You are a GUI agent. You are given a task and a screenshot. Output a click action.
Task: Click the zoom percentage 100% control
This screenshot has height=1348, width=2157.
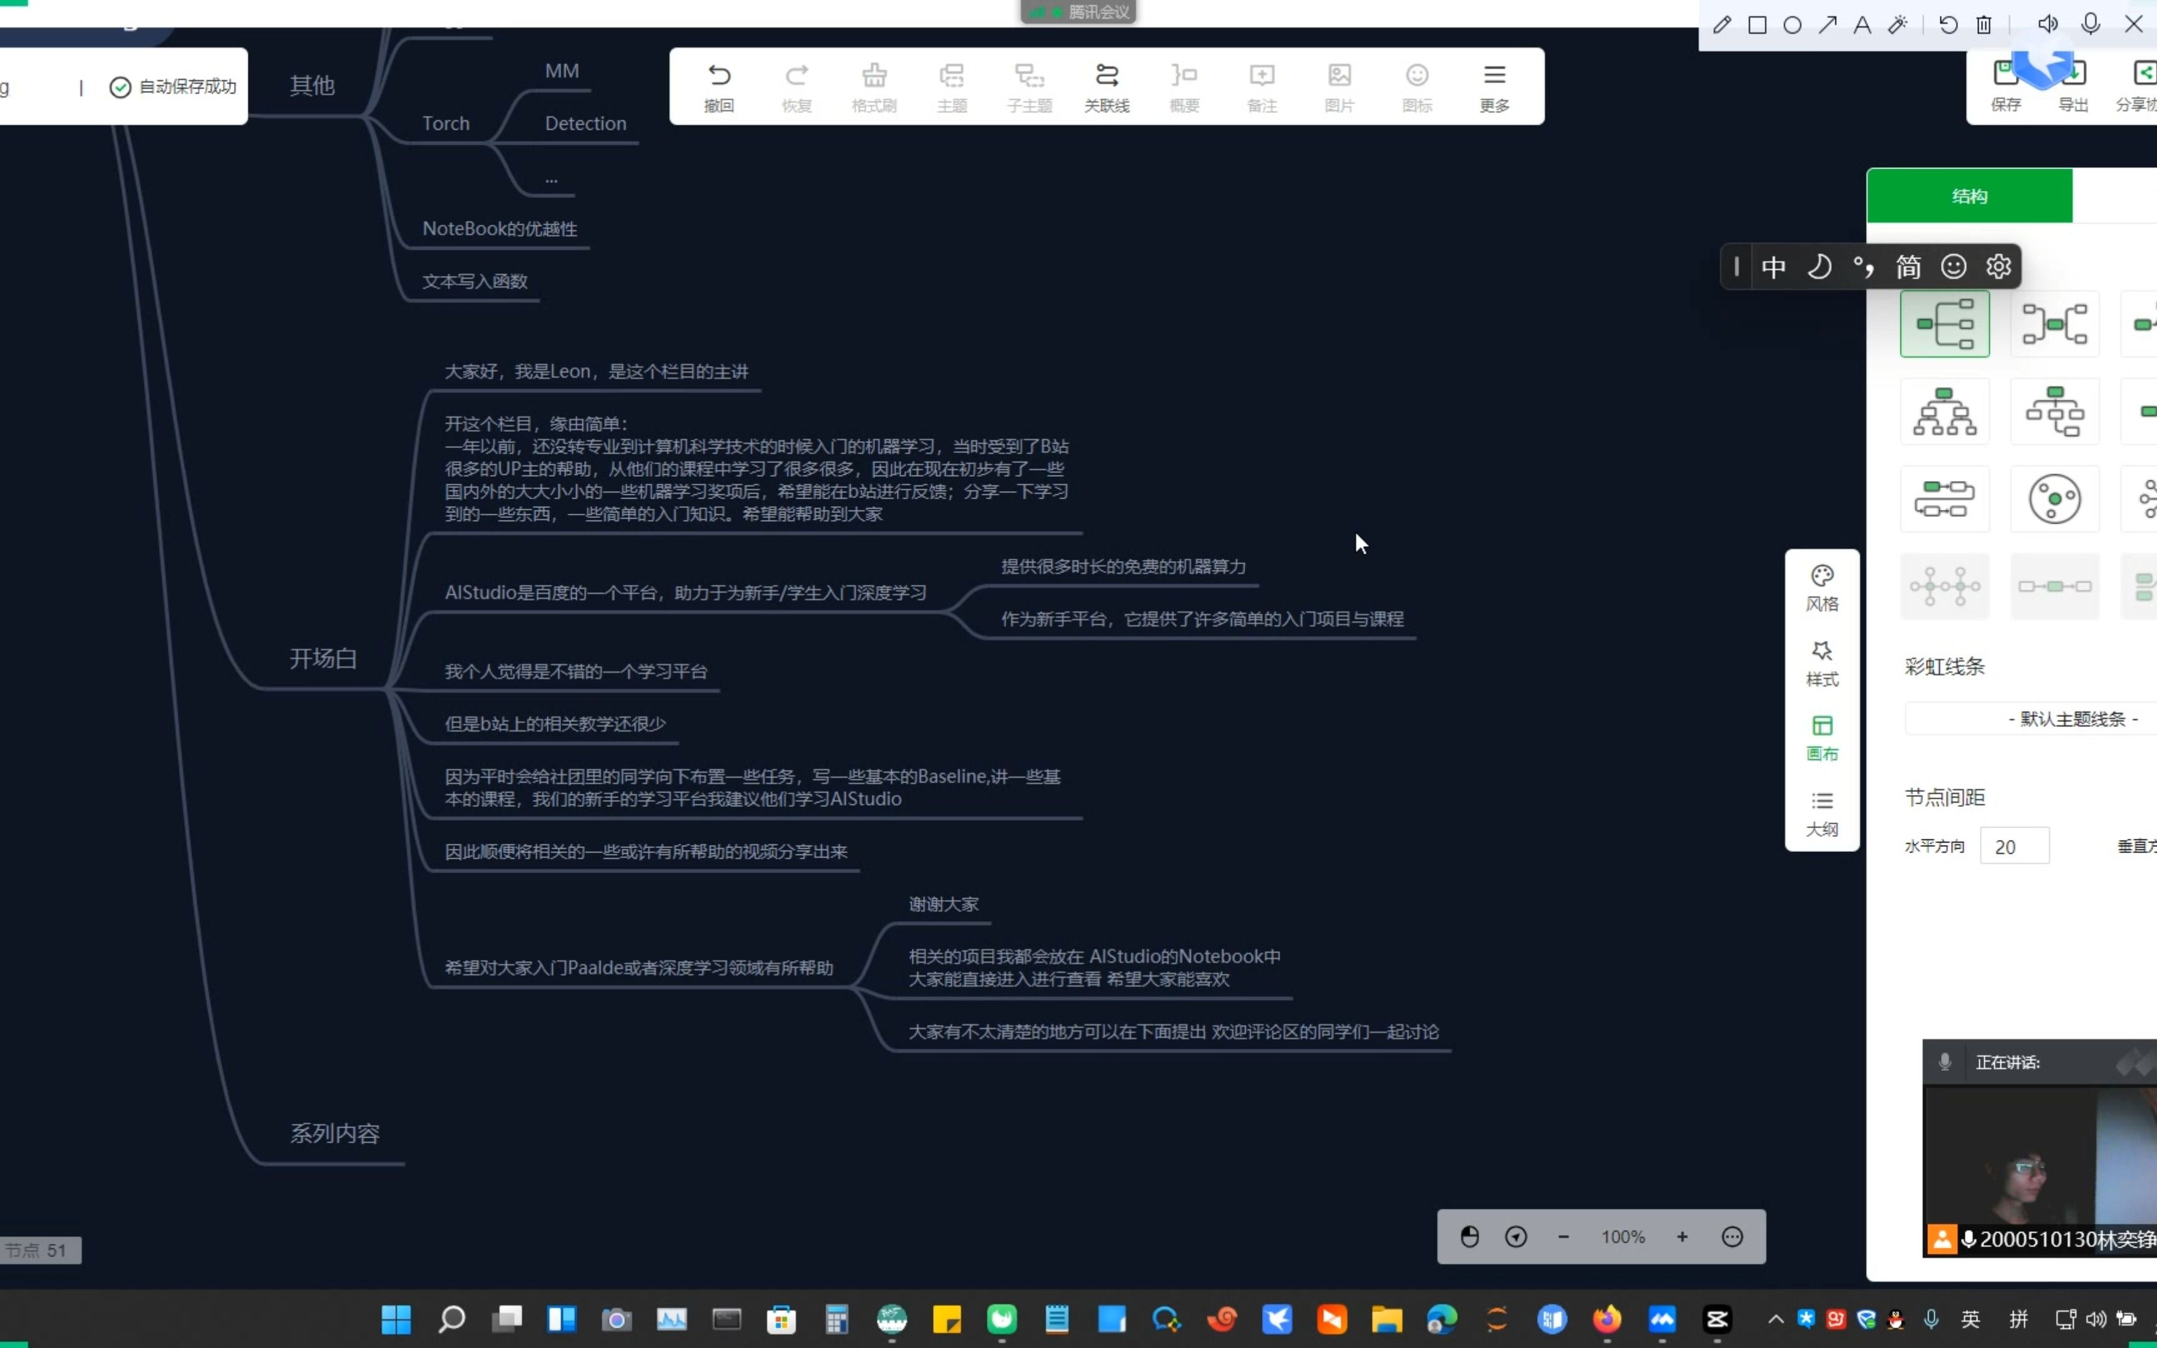pos(1621,1236)
